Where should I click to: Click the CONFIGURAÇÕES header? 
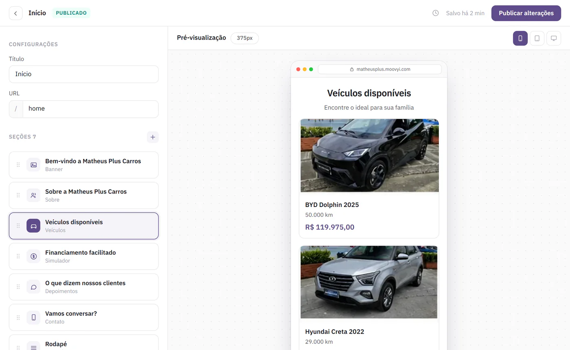[x=33, y=44]
